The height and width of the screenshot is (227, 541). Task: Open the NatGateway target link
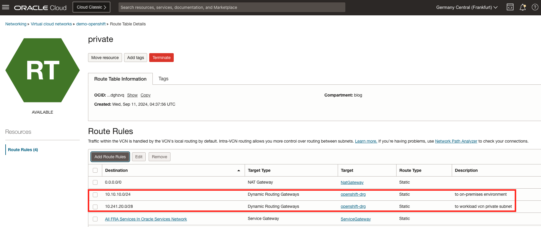tap(352, 182)
